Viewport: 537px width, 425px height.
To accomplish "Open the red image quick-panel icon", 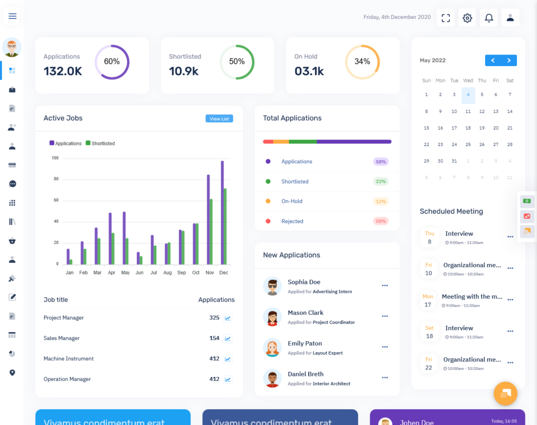I will click(527, 216).
